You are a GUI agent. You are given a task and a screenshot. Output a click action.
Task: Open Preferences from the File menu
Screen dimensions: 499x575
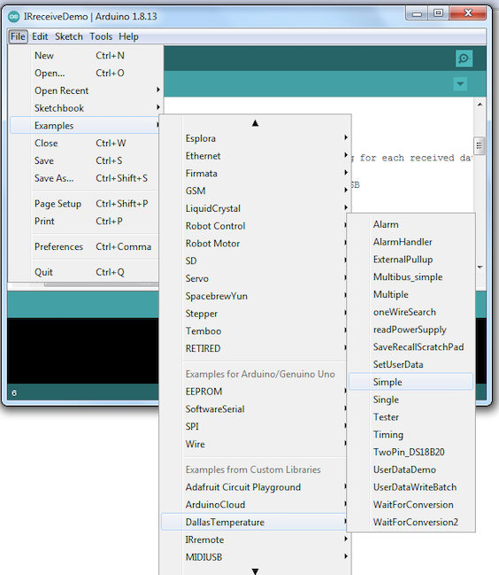pyautogui.click(x=87, y=246)
